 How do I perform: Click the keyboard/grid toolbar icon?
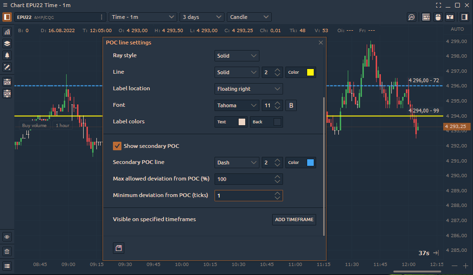coord(426,17)
